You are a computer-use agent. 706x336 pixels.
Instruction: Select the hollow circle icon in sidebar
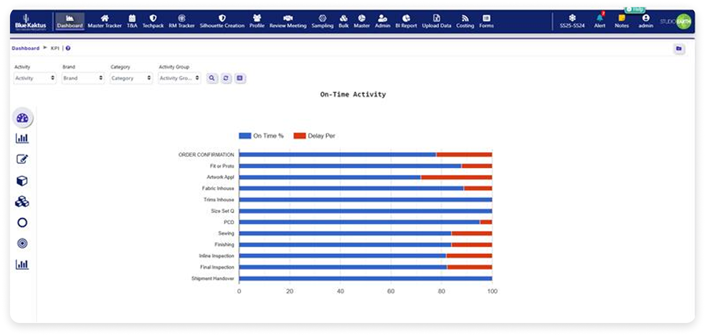pyautogui.click(x=22, y=223)
